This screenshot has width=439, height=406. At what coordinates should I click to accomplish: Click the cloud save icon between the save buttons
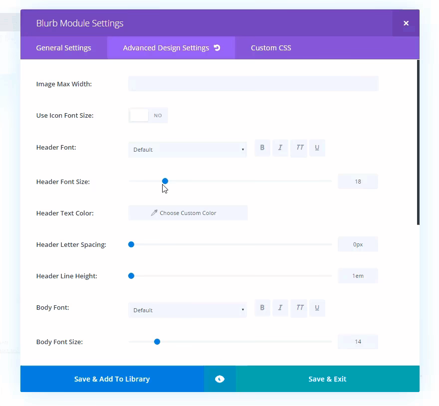219,379
